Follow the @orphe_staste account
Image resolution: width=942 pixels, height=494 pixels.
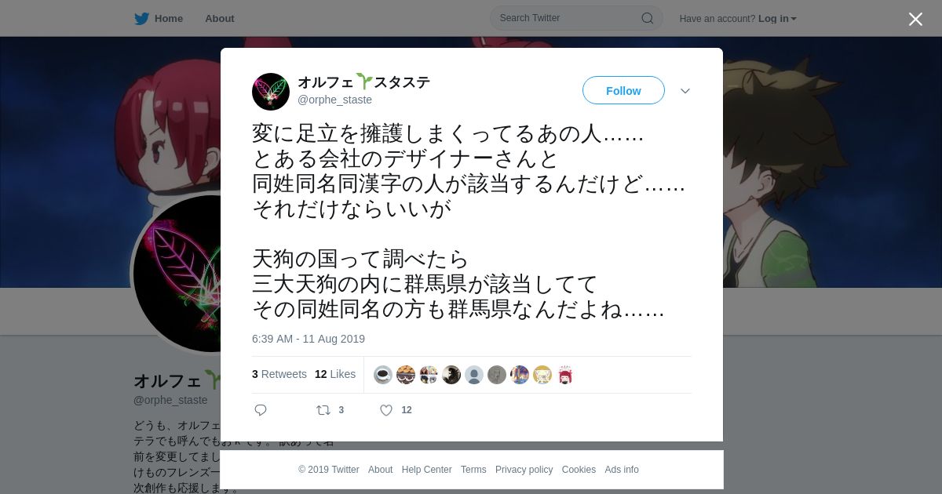(623, 91)
